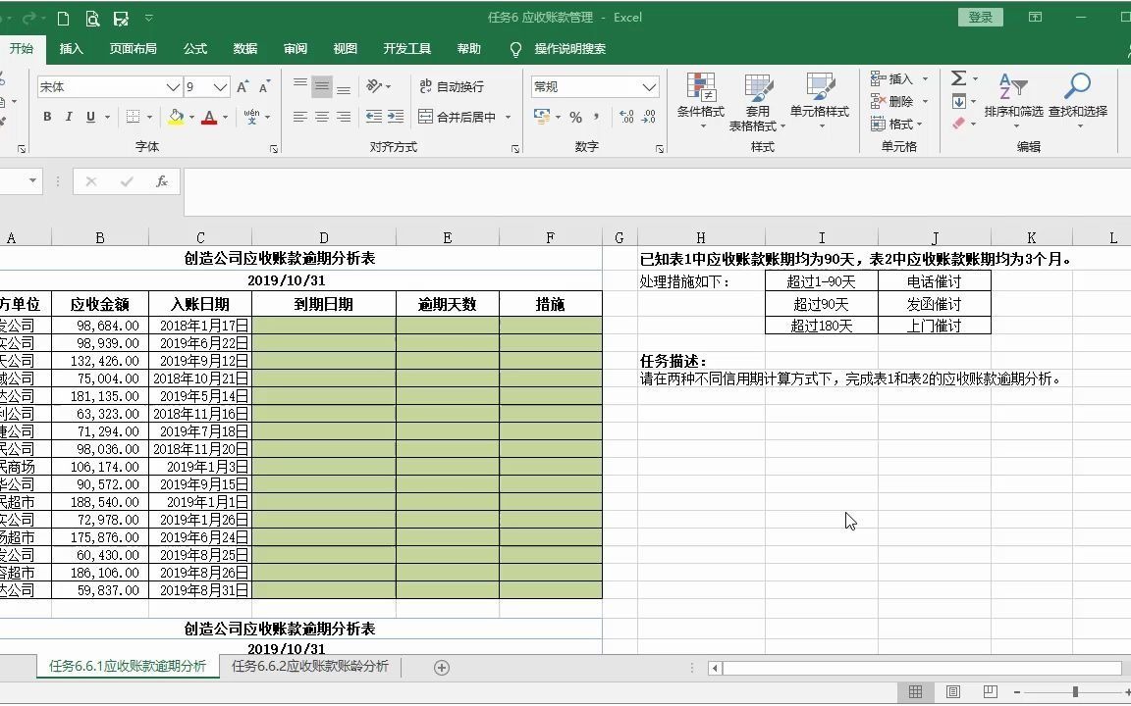Increase decimal places icon

click(x=626, y=117)
